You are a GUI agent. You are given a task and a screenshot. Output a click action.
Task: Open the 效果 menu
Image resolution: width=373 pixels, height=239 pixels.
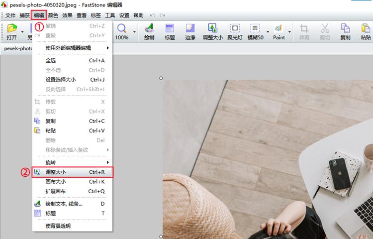pos(67,15)
